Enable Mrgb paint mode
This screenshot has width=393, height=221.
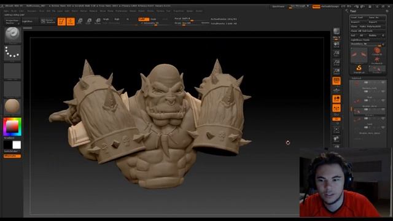tap(106, 19)
